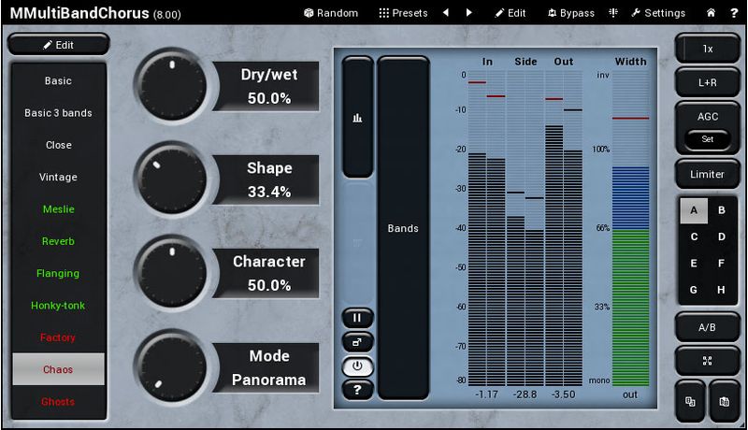Open the Settings menu
The image size is (748, 430).
click(658, 13)
